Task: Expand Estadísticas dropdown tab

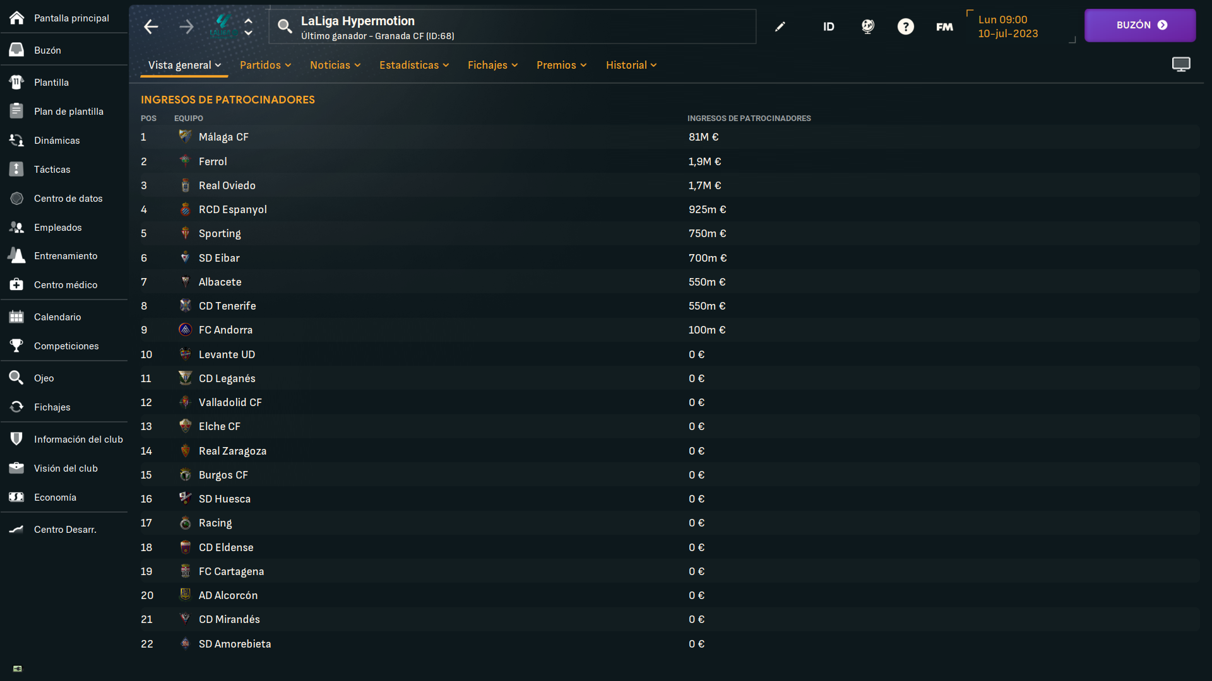Action: click(414, 65)
